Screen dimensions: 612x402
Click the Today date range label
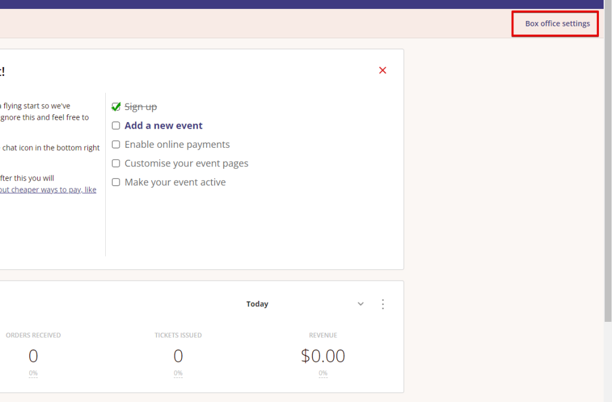[x=257, y=304]
